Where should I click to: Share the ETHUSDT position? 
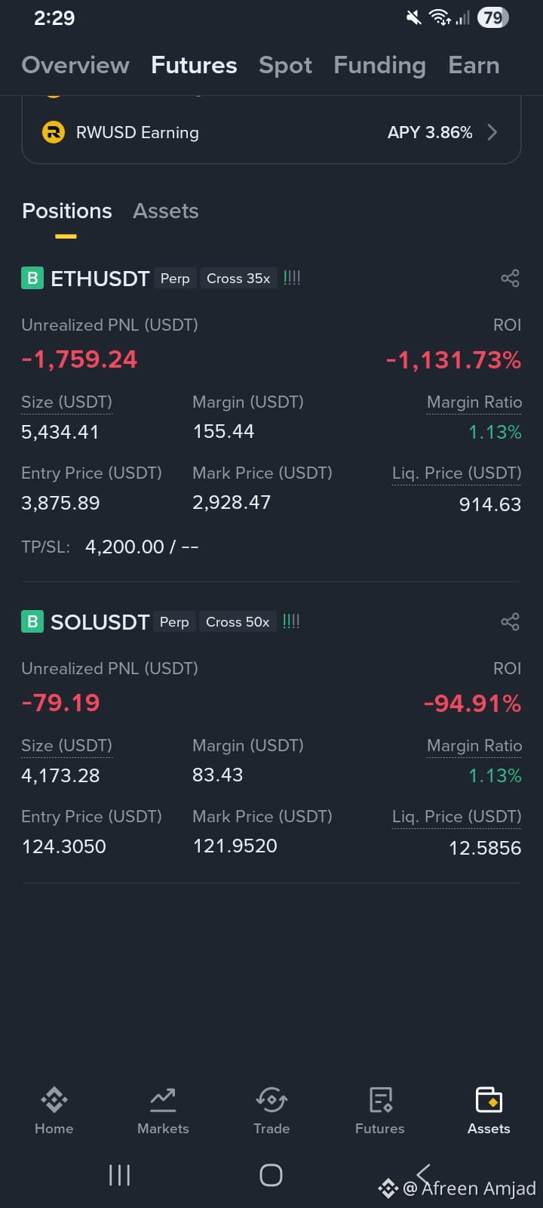pyautogui.click(x=510, y=279)
